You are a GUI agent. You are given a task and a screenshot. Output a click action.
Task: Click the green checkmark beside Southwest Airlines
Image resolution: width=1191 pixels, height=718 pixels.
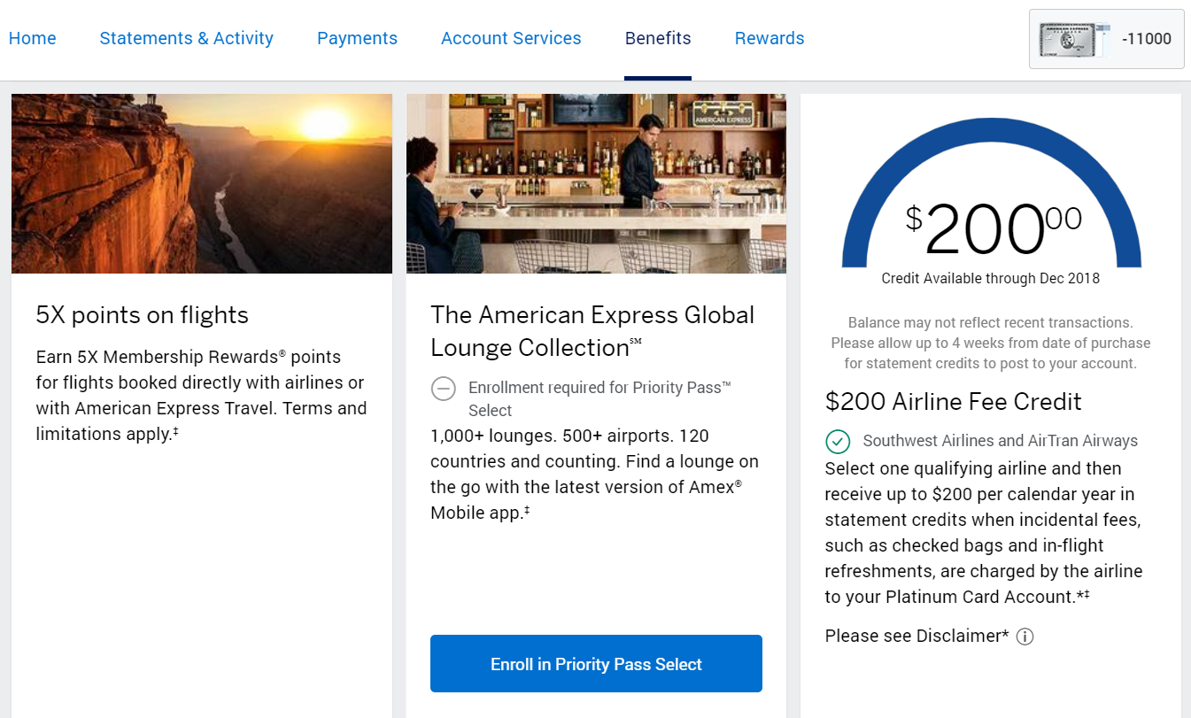coord(838,441)
